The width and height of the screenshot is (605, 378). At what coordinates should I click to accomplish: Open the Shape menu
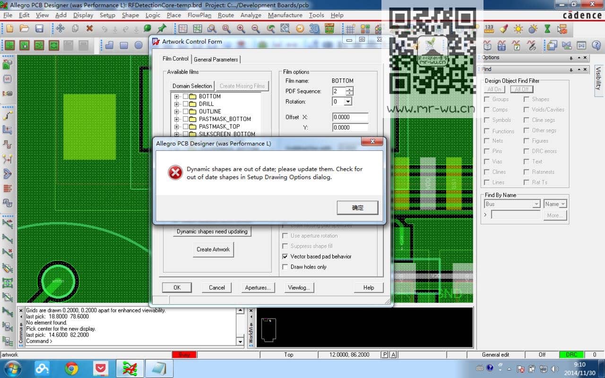130,15
